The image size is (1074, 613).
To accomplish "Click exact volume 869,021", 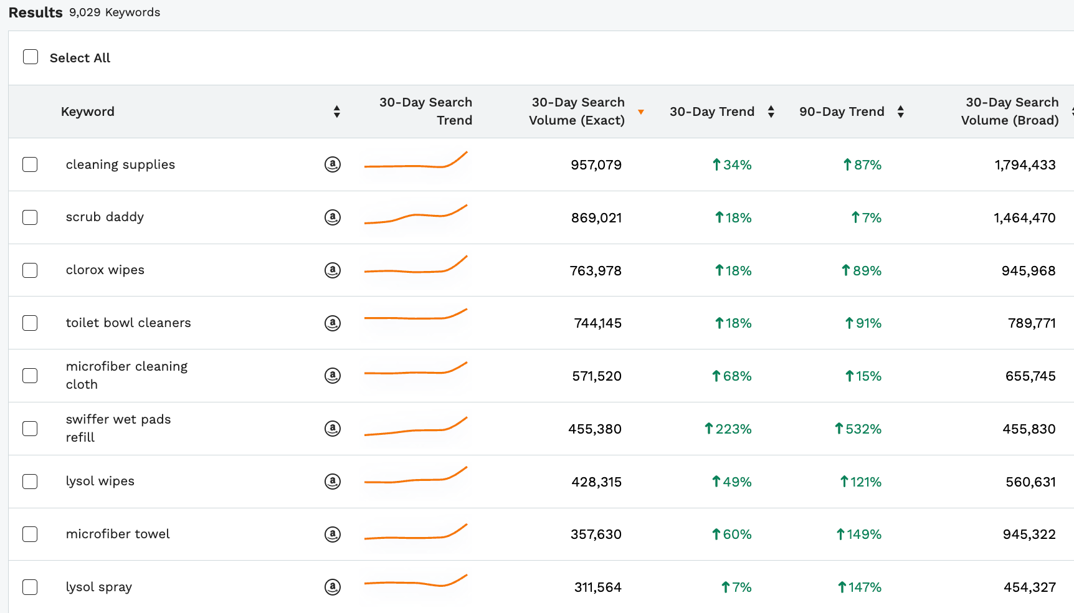I will [x=596, y=218].
